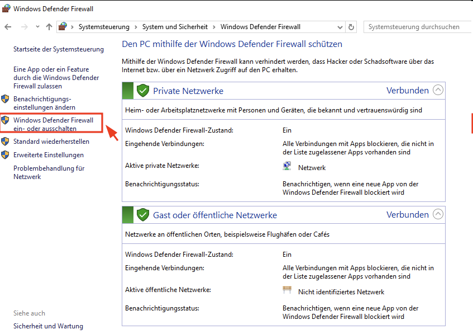This screenshot has height=334, width=473.
Task: Collapse the Private Netzwerke section chevron
Action: coord(438,90)
